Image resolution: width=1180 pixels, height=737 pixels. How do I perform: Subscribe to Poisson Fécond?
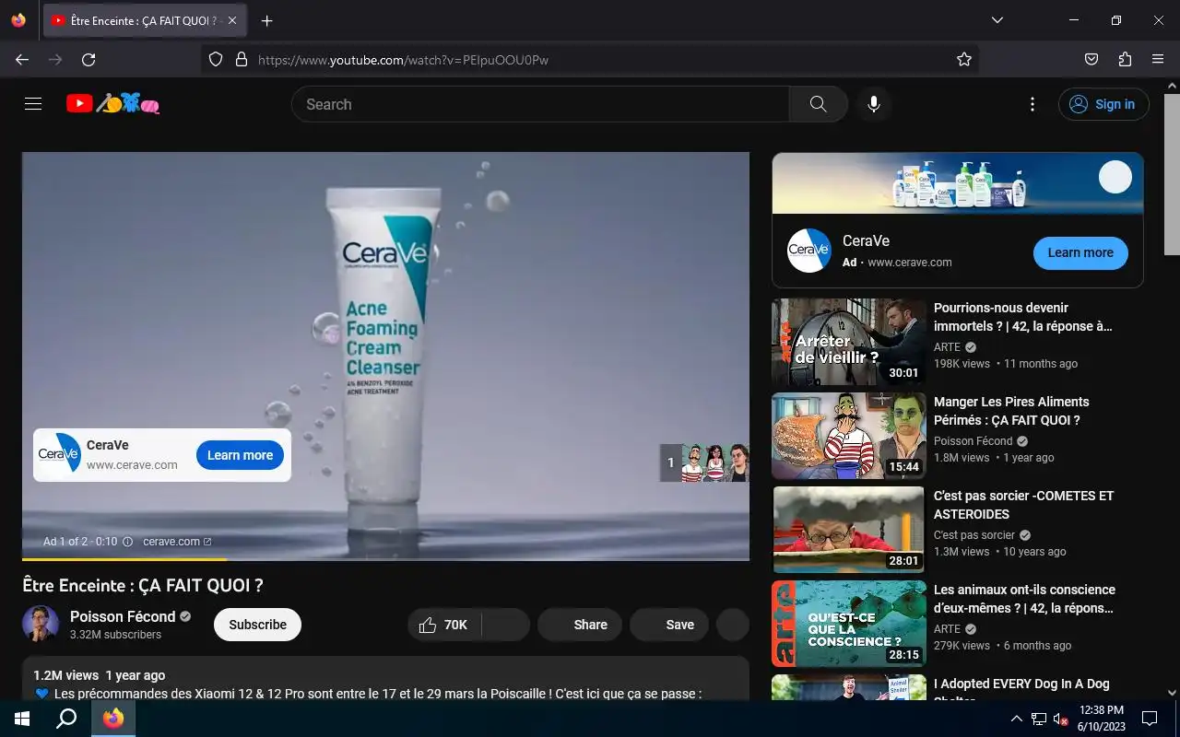click(x=257, y=625)
